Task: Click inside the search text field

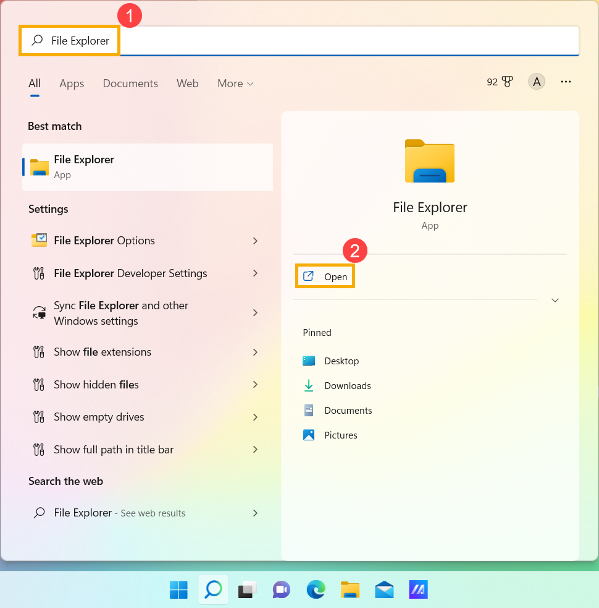Action: click(x=299, y=41)
